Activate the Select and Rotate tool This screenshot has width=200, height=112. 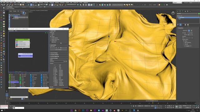(x=34, y=5)
